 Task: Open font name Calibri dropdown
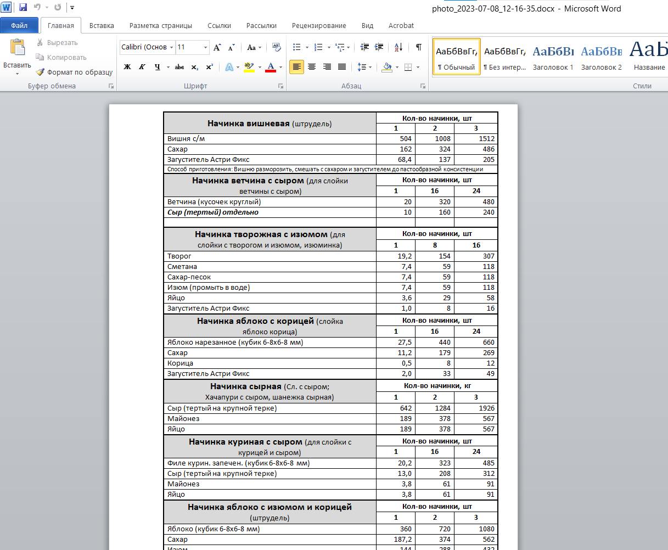171,47
